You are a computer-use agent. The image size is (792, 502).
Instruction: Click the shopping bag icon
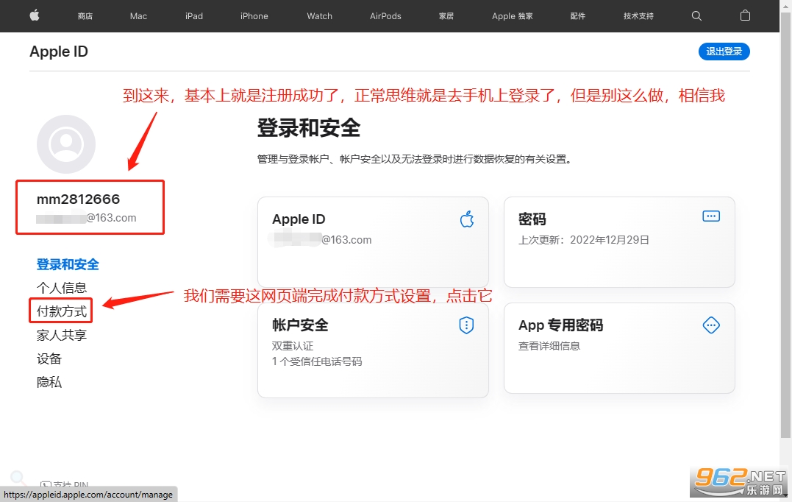click(745, 15)
